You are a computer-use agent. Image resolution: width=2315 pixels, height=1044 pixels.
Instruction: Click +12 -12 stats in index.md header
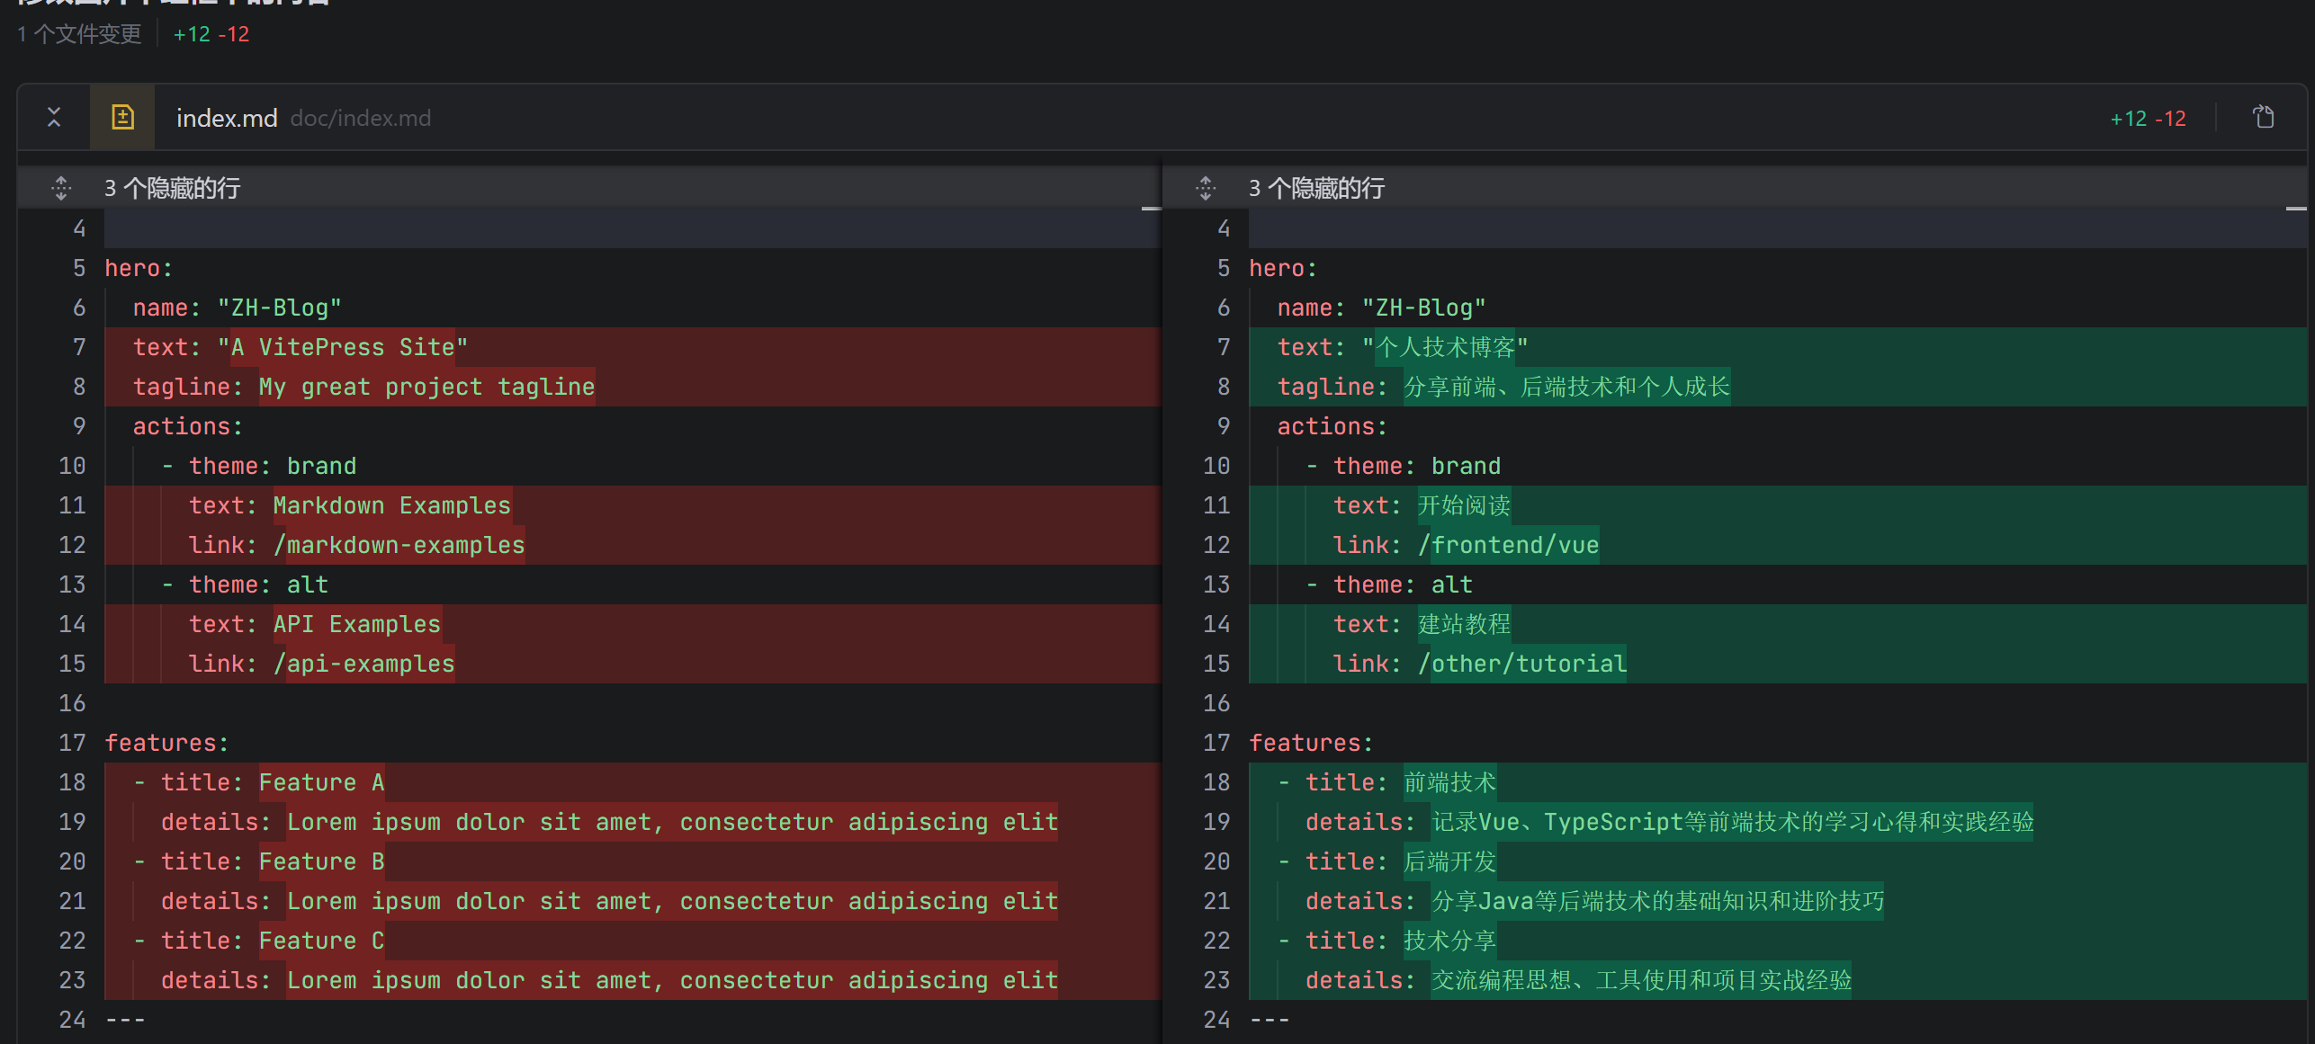click(x=2148, y=118)
